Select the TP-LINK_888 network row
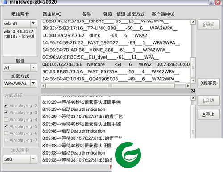This screenshot has width=223, height=172. pos(116,28)
